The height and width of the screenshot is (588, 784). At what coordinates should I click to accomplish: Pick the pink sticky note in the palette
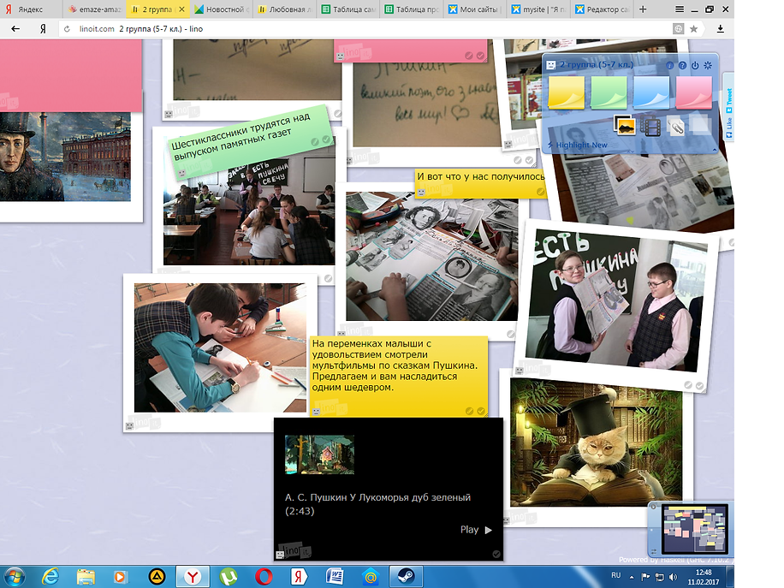pos(693,92)
